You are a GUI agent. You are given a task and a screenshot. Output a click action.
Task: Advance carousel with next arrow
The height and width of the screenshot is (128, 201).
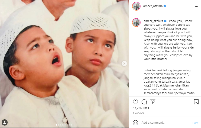click(124, 63)
